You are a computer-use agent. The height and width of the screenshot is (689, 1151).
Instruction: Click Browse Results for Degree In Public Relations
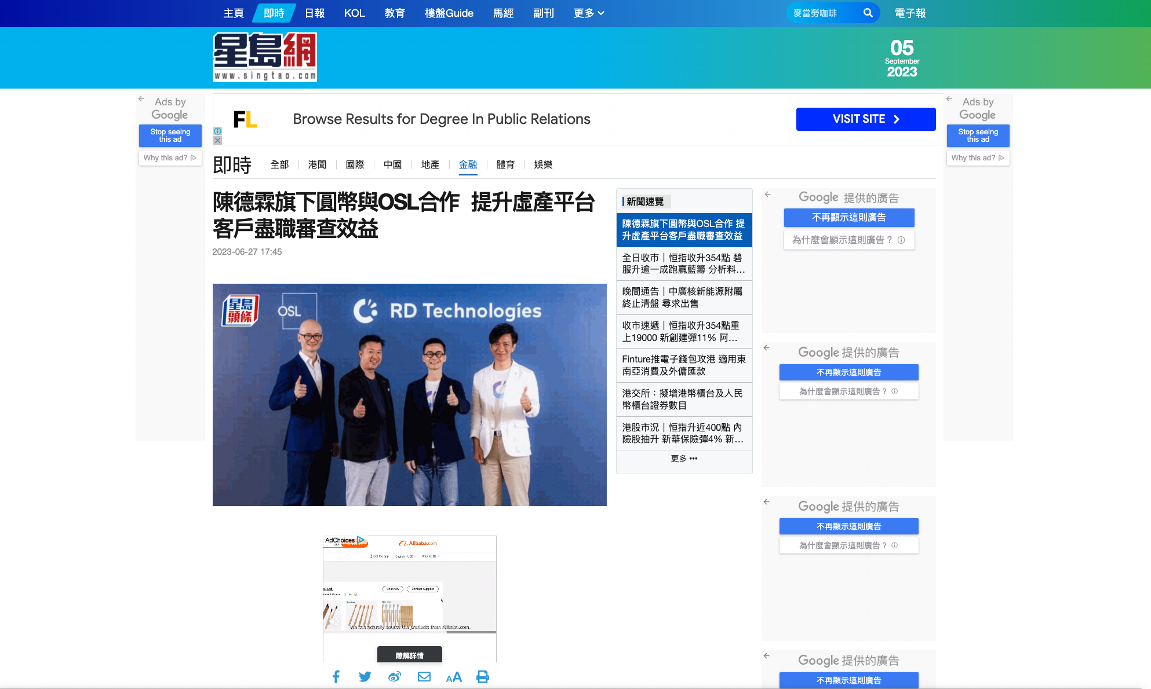click(442, 119)
